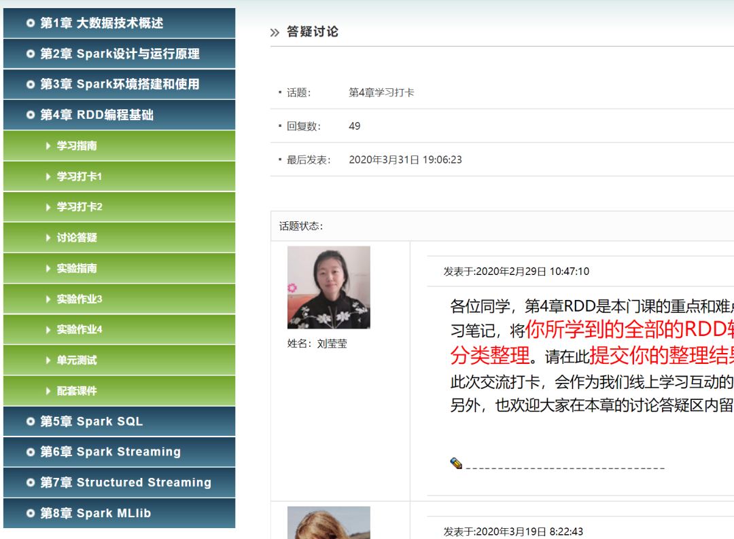734x539 pixels.
Task: Click the pencil signature icon in post
Action: tap(456, 464)
